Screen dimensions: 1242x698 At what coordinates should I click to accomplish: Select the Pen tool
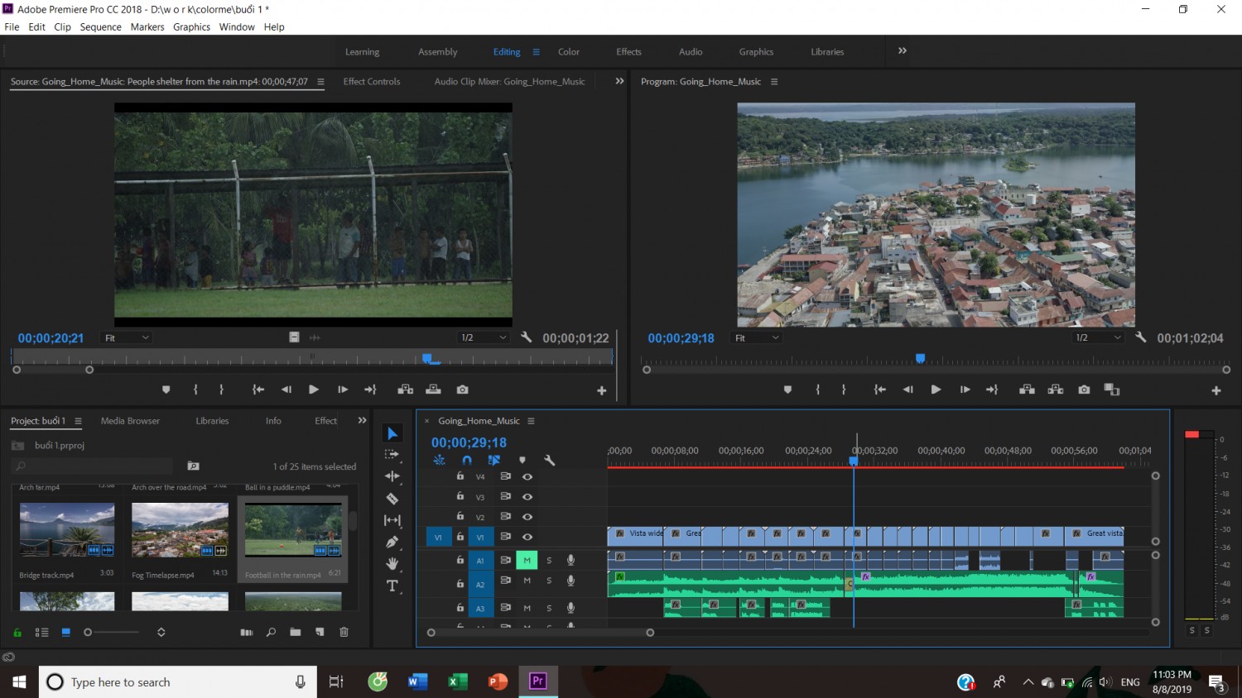click(x=392, y=542)
